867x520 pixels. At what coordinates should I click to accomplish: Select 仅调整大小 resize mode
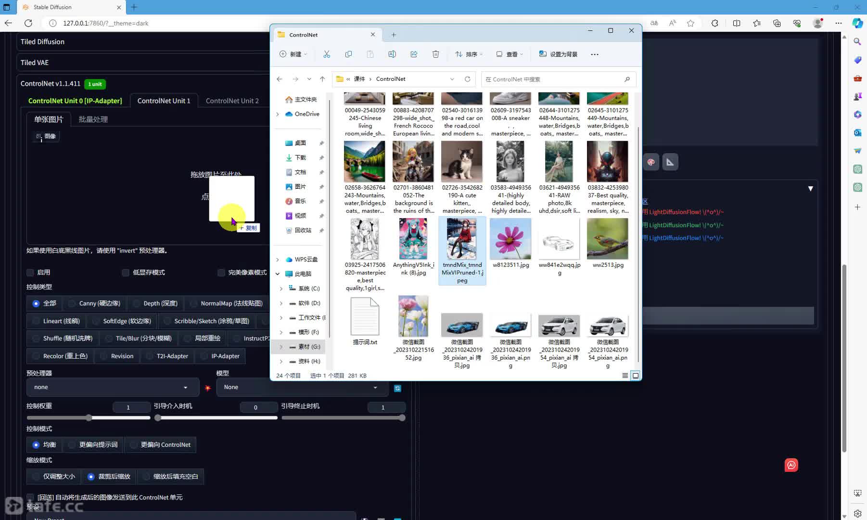pos(54,476)
